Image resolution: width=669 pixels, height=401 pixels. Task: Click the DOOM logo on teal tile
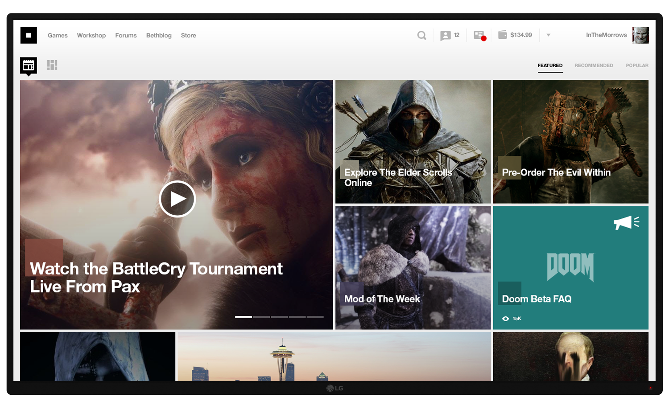[570, 267]
